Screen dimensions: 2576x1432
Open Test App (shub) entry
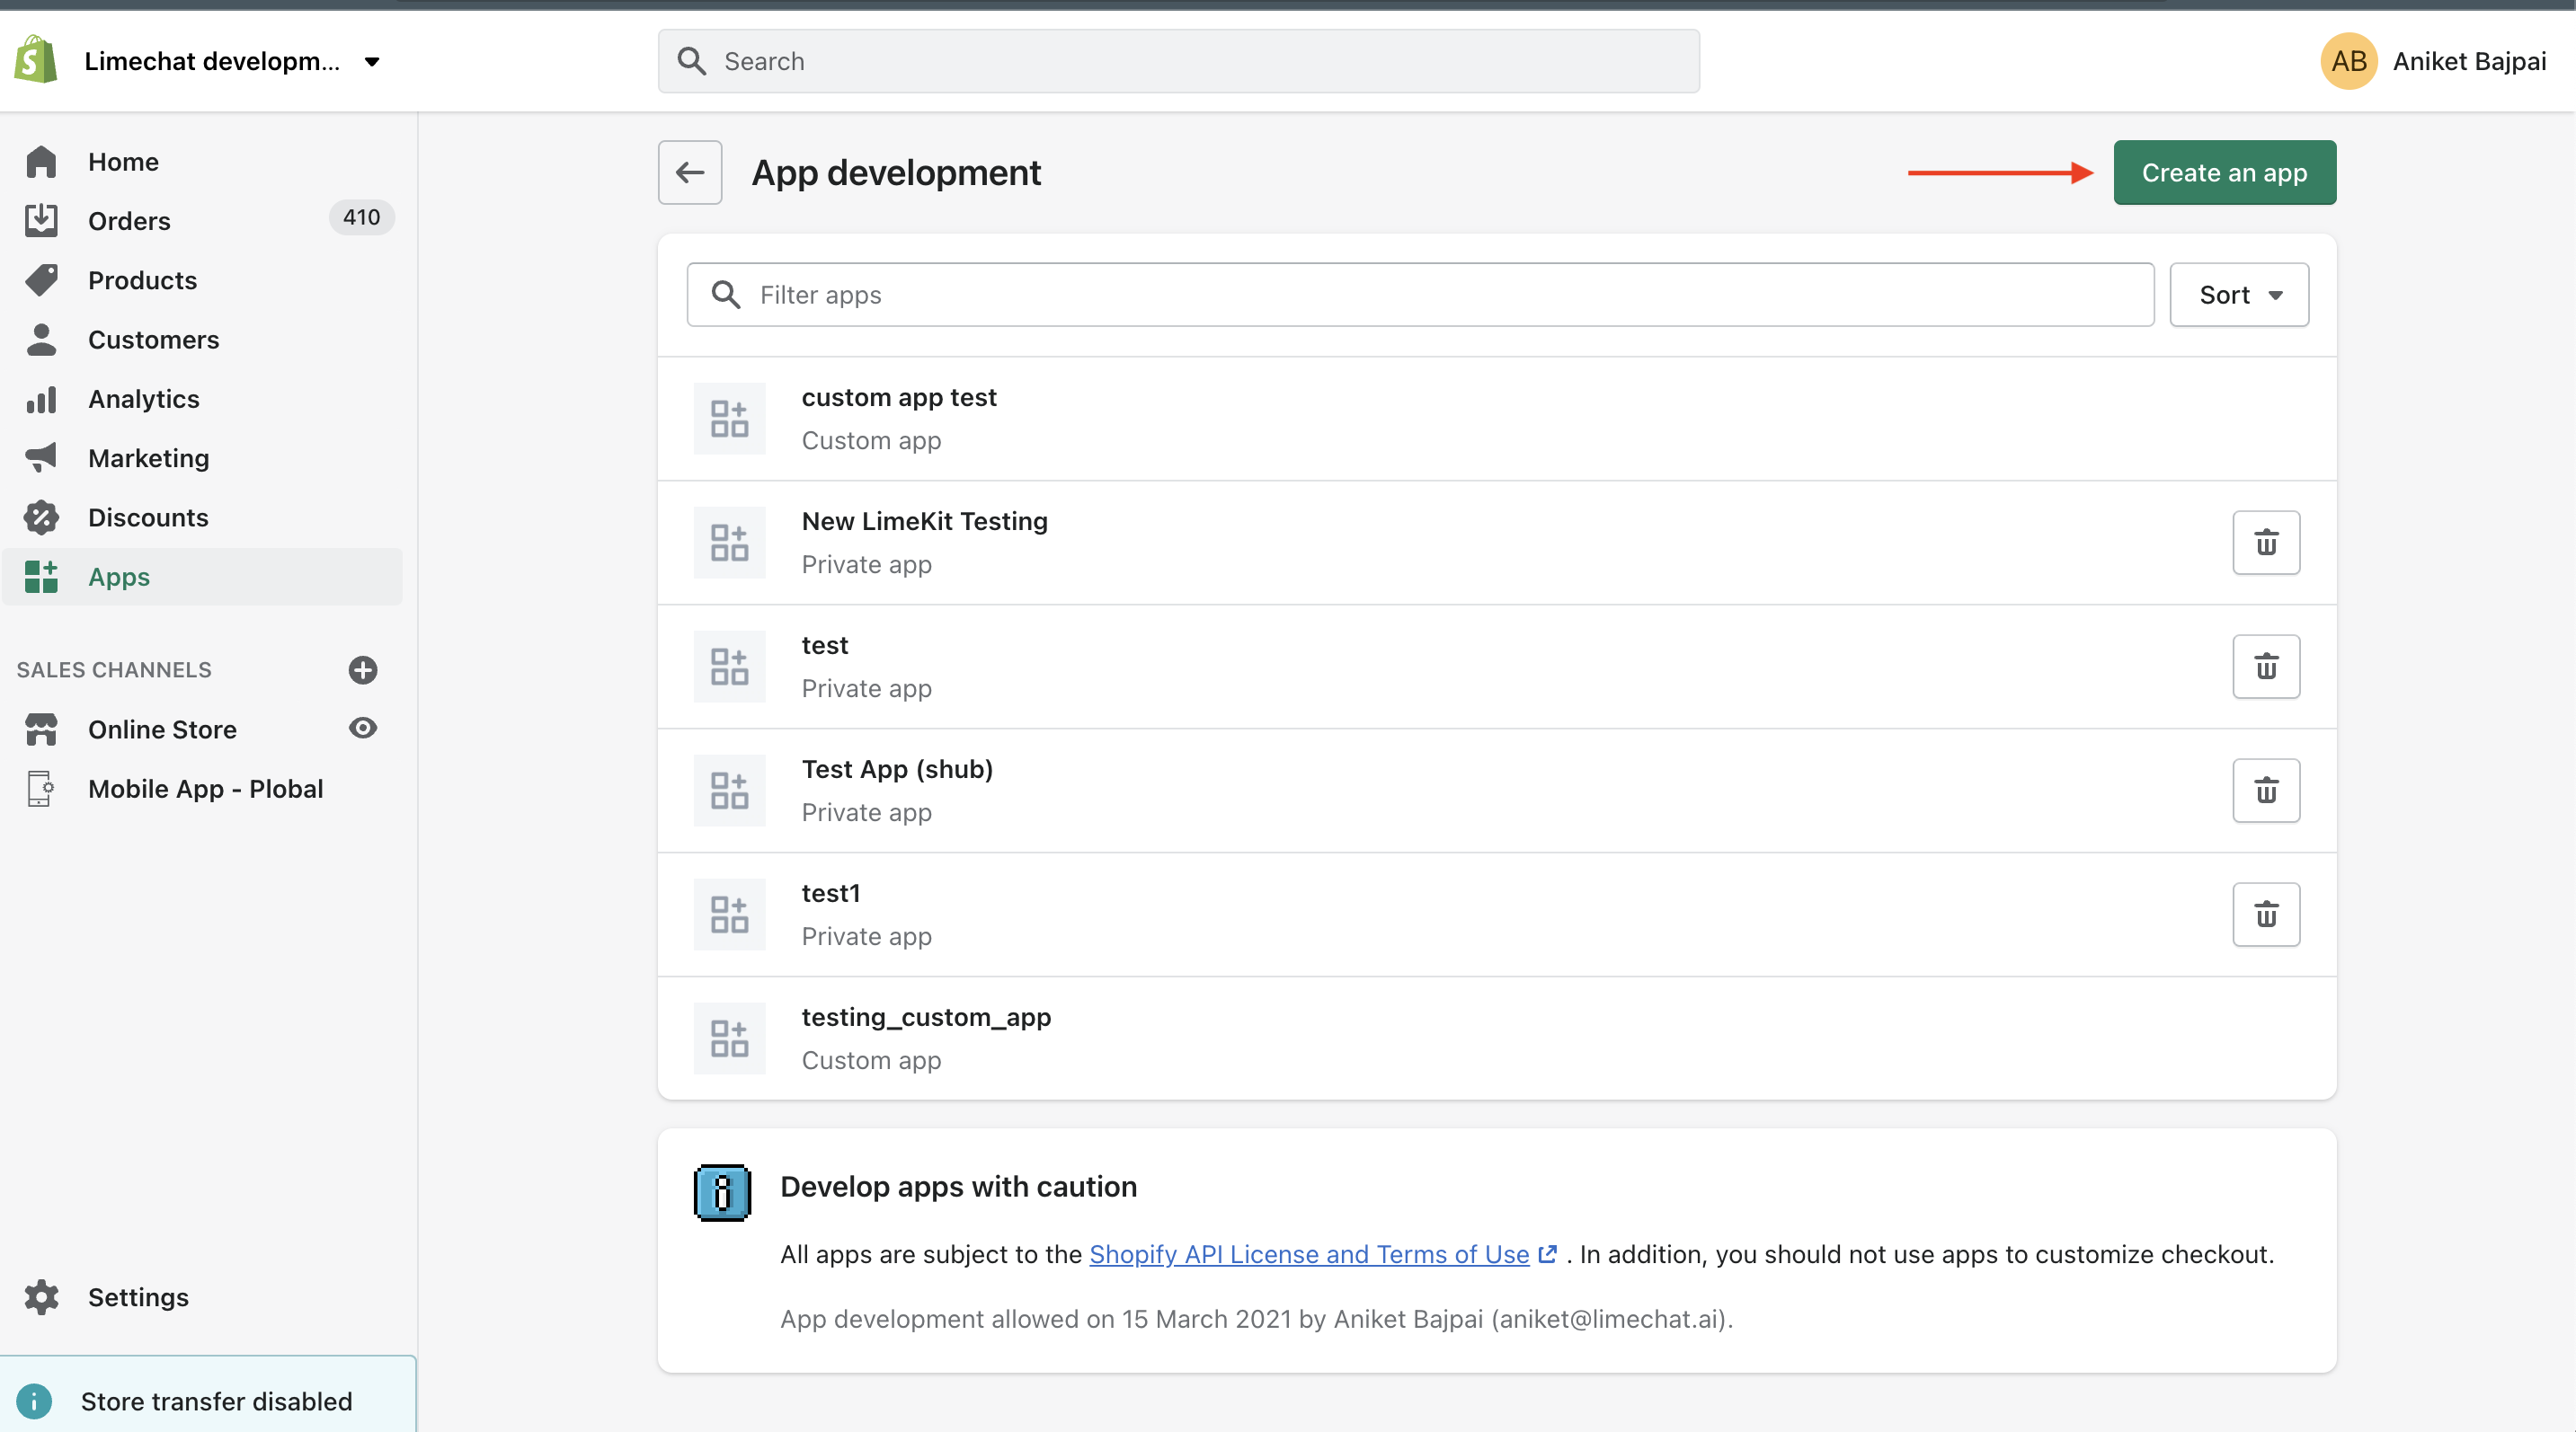(x=1496, y=791)
